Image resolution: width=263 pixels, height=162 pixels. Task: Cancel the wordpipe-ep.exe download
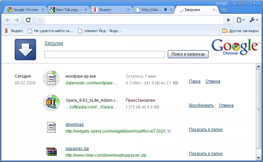click(x=213, y=81)
